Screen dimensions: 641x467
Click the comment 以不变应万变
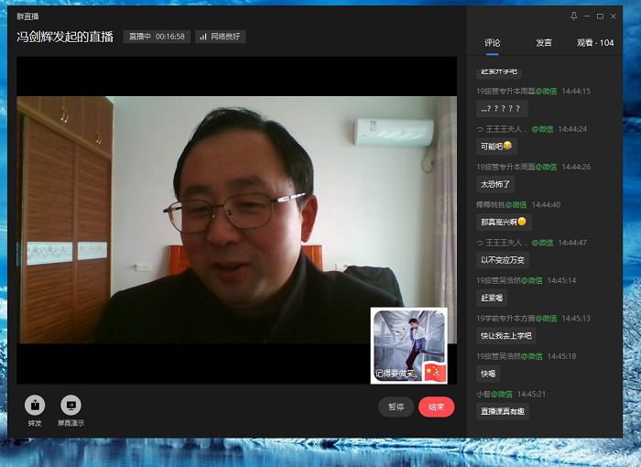pos(502,259)
